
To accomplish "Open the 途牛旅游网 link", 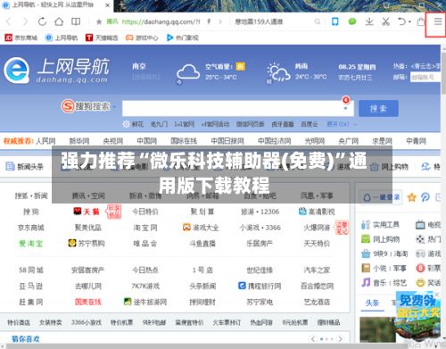I will tap(145, 302).
